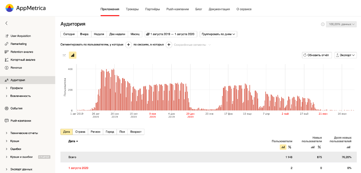Viewport: 361px width, 173px height.
Task: Open Когортный анализ report
Action: 23,60
